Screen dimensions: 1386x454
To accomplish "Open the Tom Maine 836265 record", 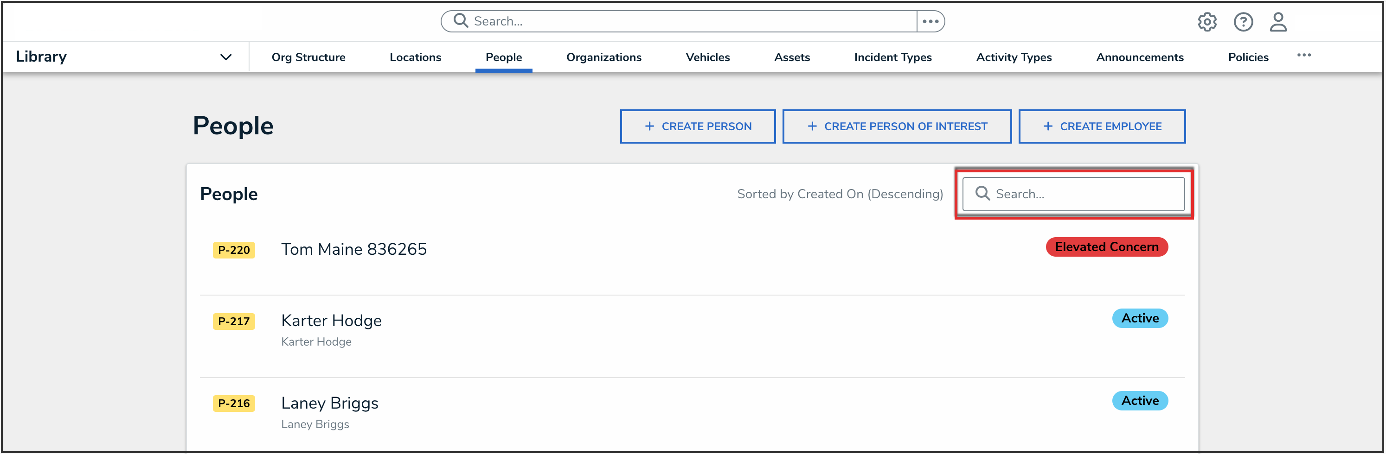I will coord(353,249).
